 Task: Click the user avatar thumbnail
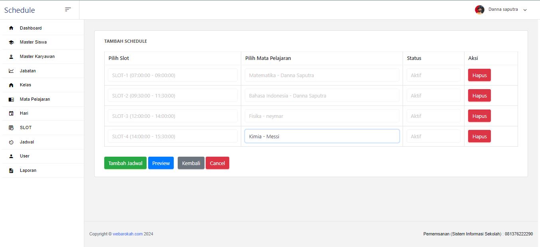click(x=479, y=10)
